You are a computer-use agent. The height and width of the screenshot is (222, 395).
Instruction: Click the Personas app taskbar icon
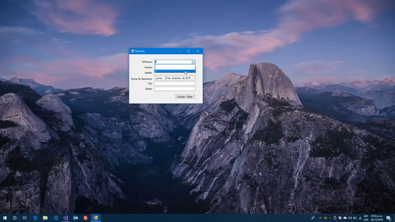tap(96, 218)
